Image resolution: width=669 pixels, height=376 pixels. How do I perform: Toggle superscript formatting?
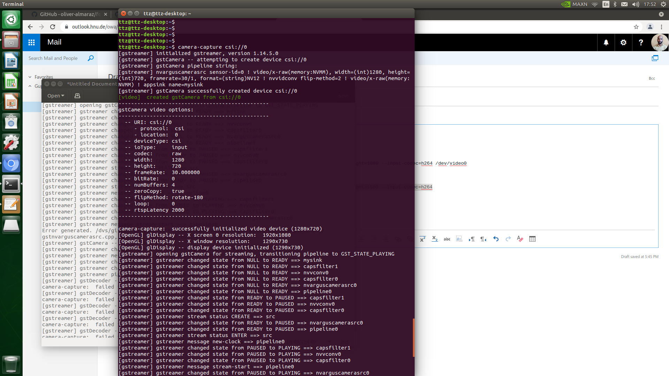click(x=422, y=239)
